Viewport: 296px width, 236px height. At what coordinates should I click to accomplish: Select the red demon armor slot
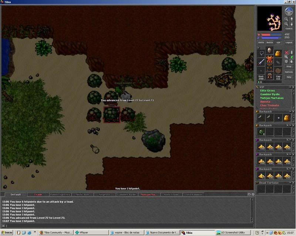click(270, 59)
